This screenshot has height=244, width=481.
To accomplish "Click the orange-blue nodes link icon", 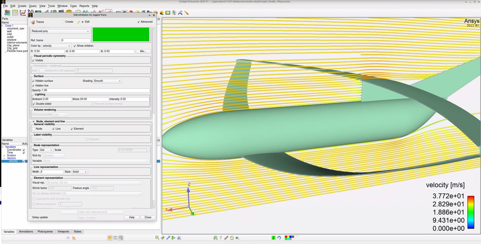I will 226,238.
